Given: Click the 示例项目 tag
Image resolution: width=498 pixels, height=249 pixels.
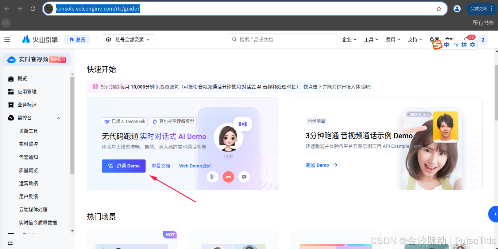Looking at the screenshot, I should click(x=317, y=121).
